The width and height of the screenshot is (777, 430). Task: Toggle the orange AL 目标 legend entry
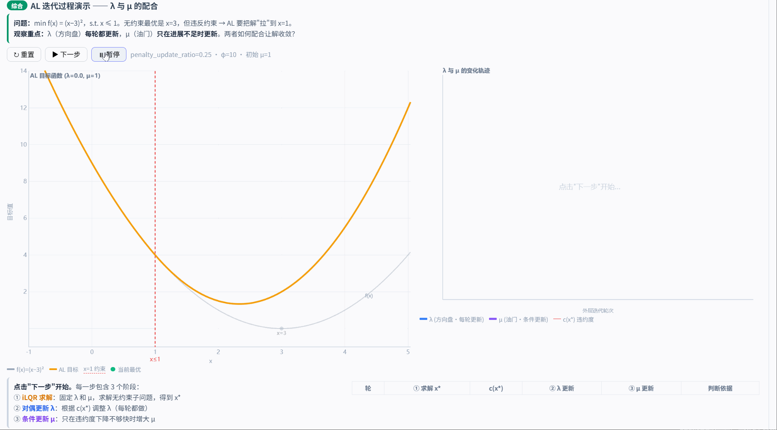[64, 370]
